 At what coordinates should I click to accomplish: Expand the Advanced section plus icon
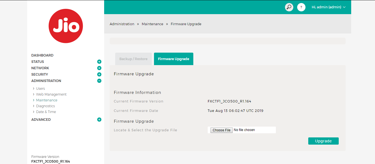tap(99, 120)
